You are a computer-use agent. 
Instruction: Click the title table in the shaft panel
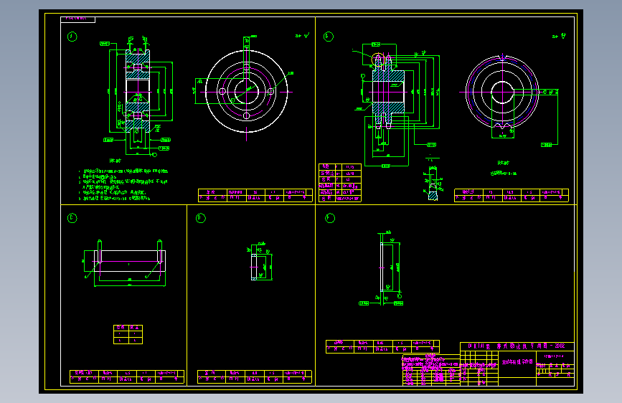[127, 376]
